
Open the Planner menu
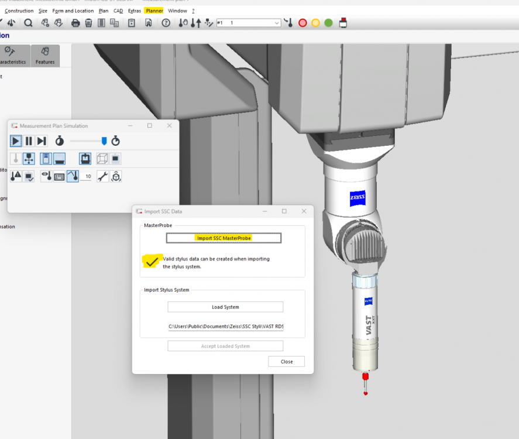coord(154,11)
